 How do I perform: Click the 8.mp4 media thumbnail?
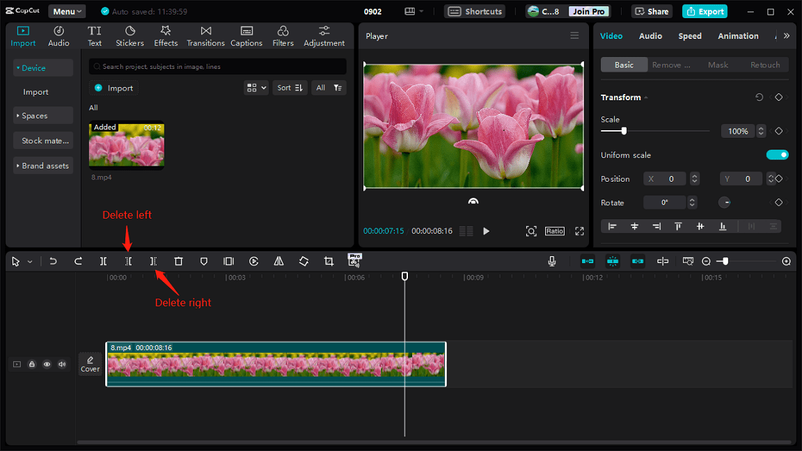pyautogui.click(x=127, y=145)
